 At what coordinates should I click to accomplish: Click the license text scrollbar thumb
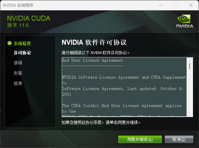(x=190, y=66)
